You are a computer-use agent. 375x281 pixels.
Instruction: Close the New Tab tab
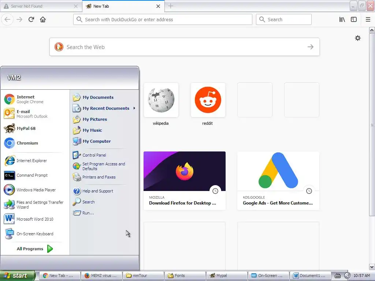pos(158,6)
